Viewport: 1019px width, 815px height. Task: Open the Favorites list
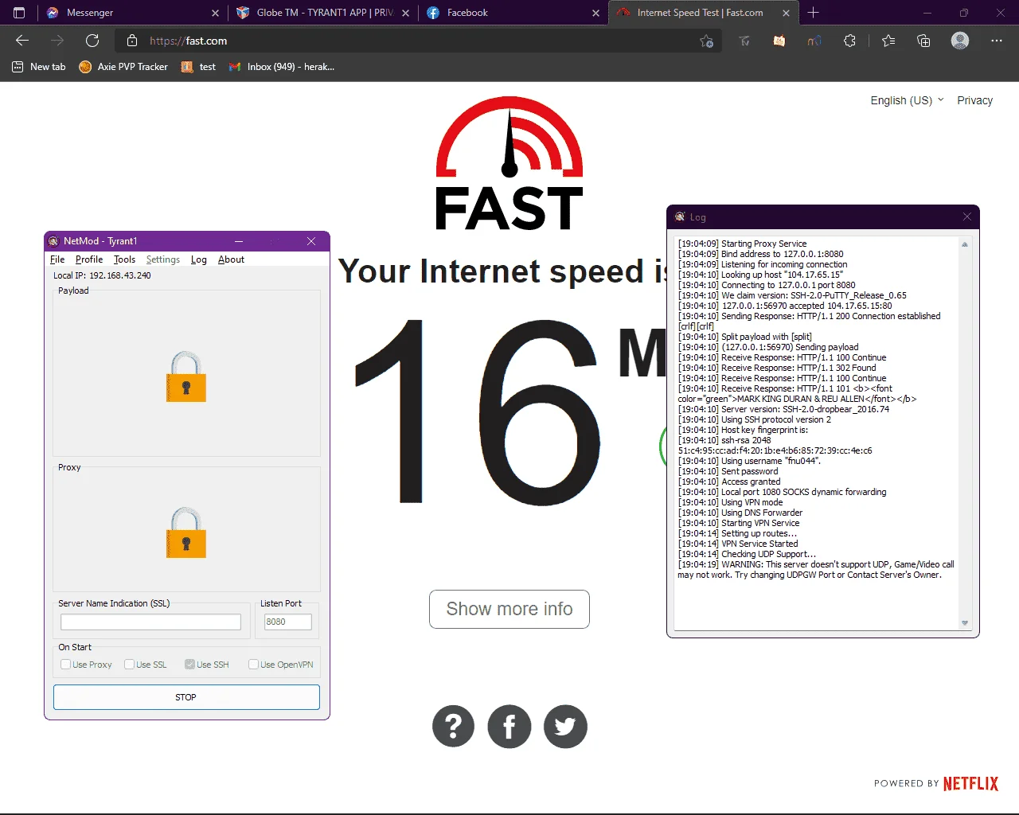pyautogui.click(x=888, y=41)
